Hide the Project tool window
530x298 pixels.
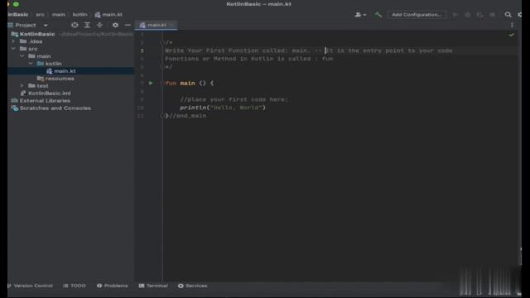[x=128, y=25]
